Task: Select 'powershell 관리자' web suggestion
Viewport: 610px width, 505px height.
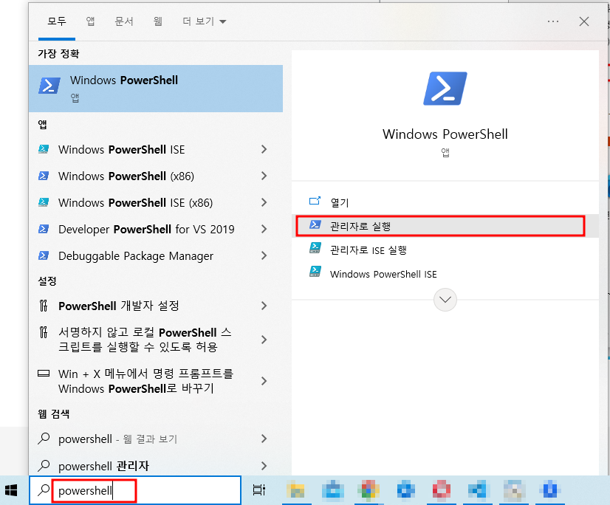Action: 156,465
